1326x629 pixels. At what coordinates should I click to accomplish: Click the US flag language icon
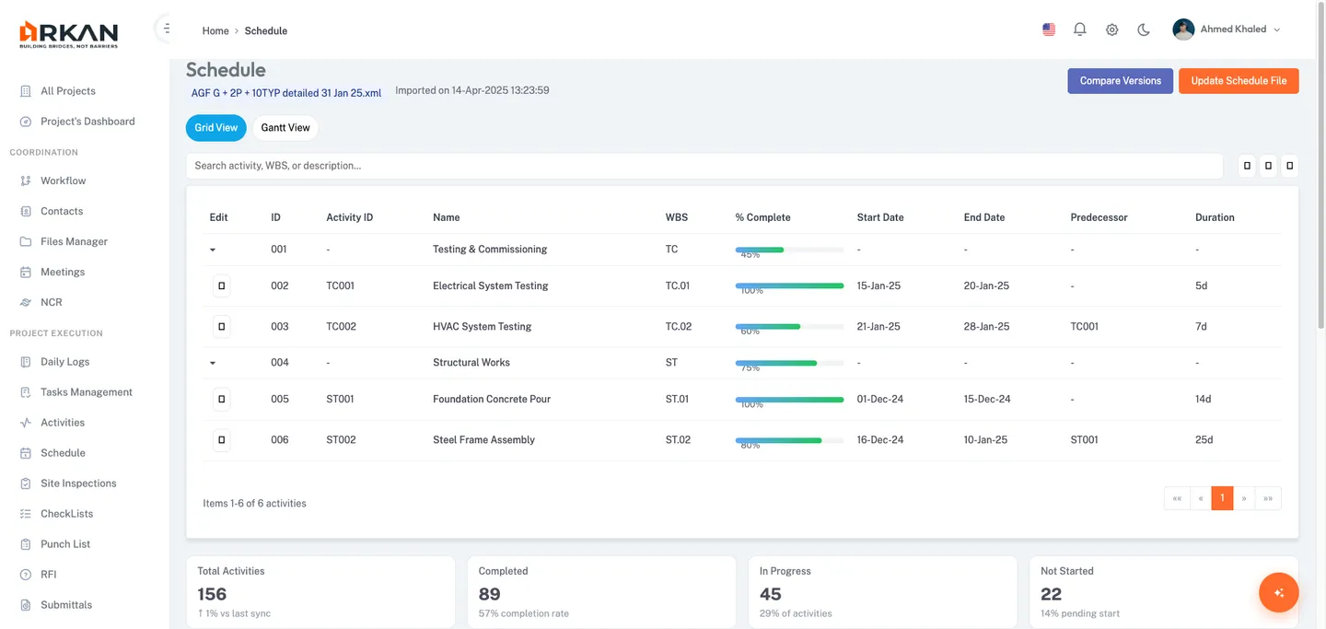pos(1048,29)
